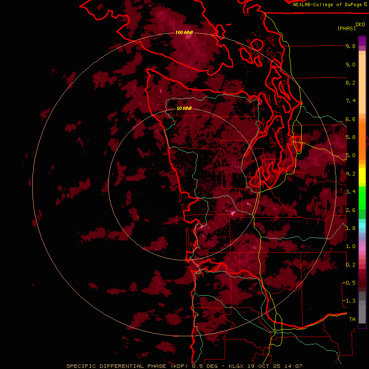369x369 pixels.
Task: Select the 50 NMI range ring label
Action: click(x=184, y=108)
